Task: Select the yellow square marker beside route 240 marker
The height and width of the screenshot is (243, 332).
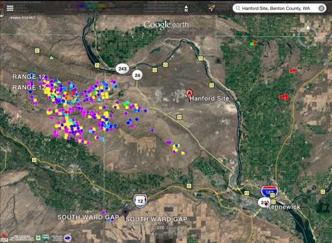Action: click(274, 202)
